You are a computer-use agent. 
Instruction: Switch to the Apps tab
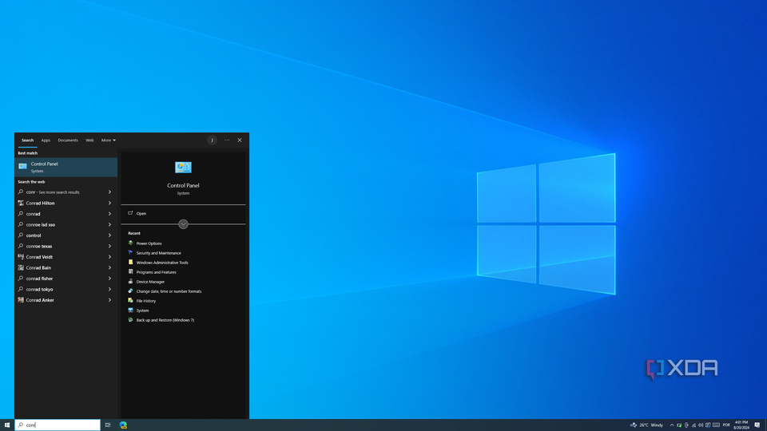[46, 140]
